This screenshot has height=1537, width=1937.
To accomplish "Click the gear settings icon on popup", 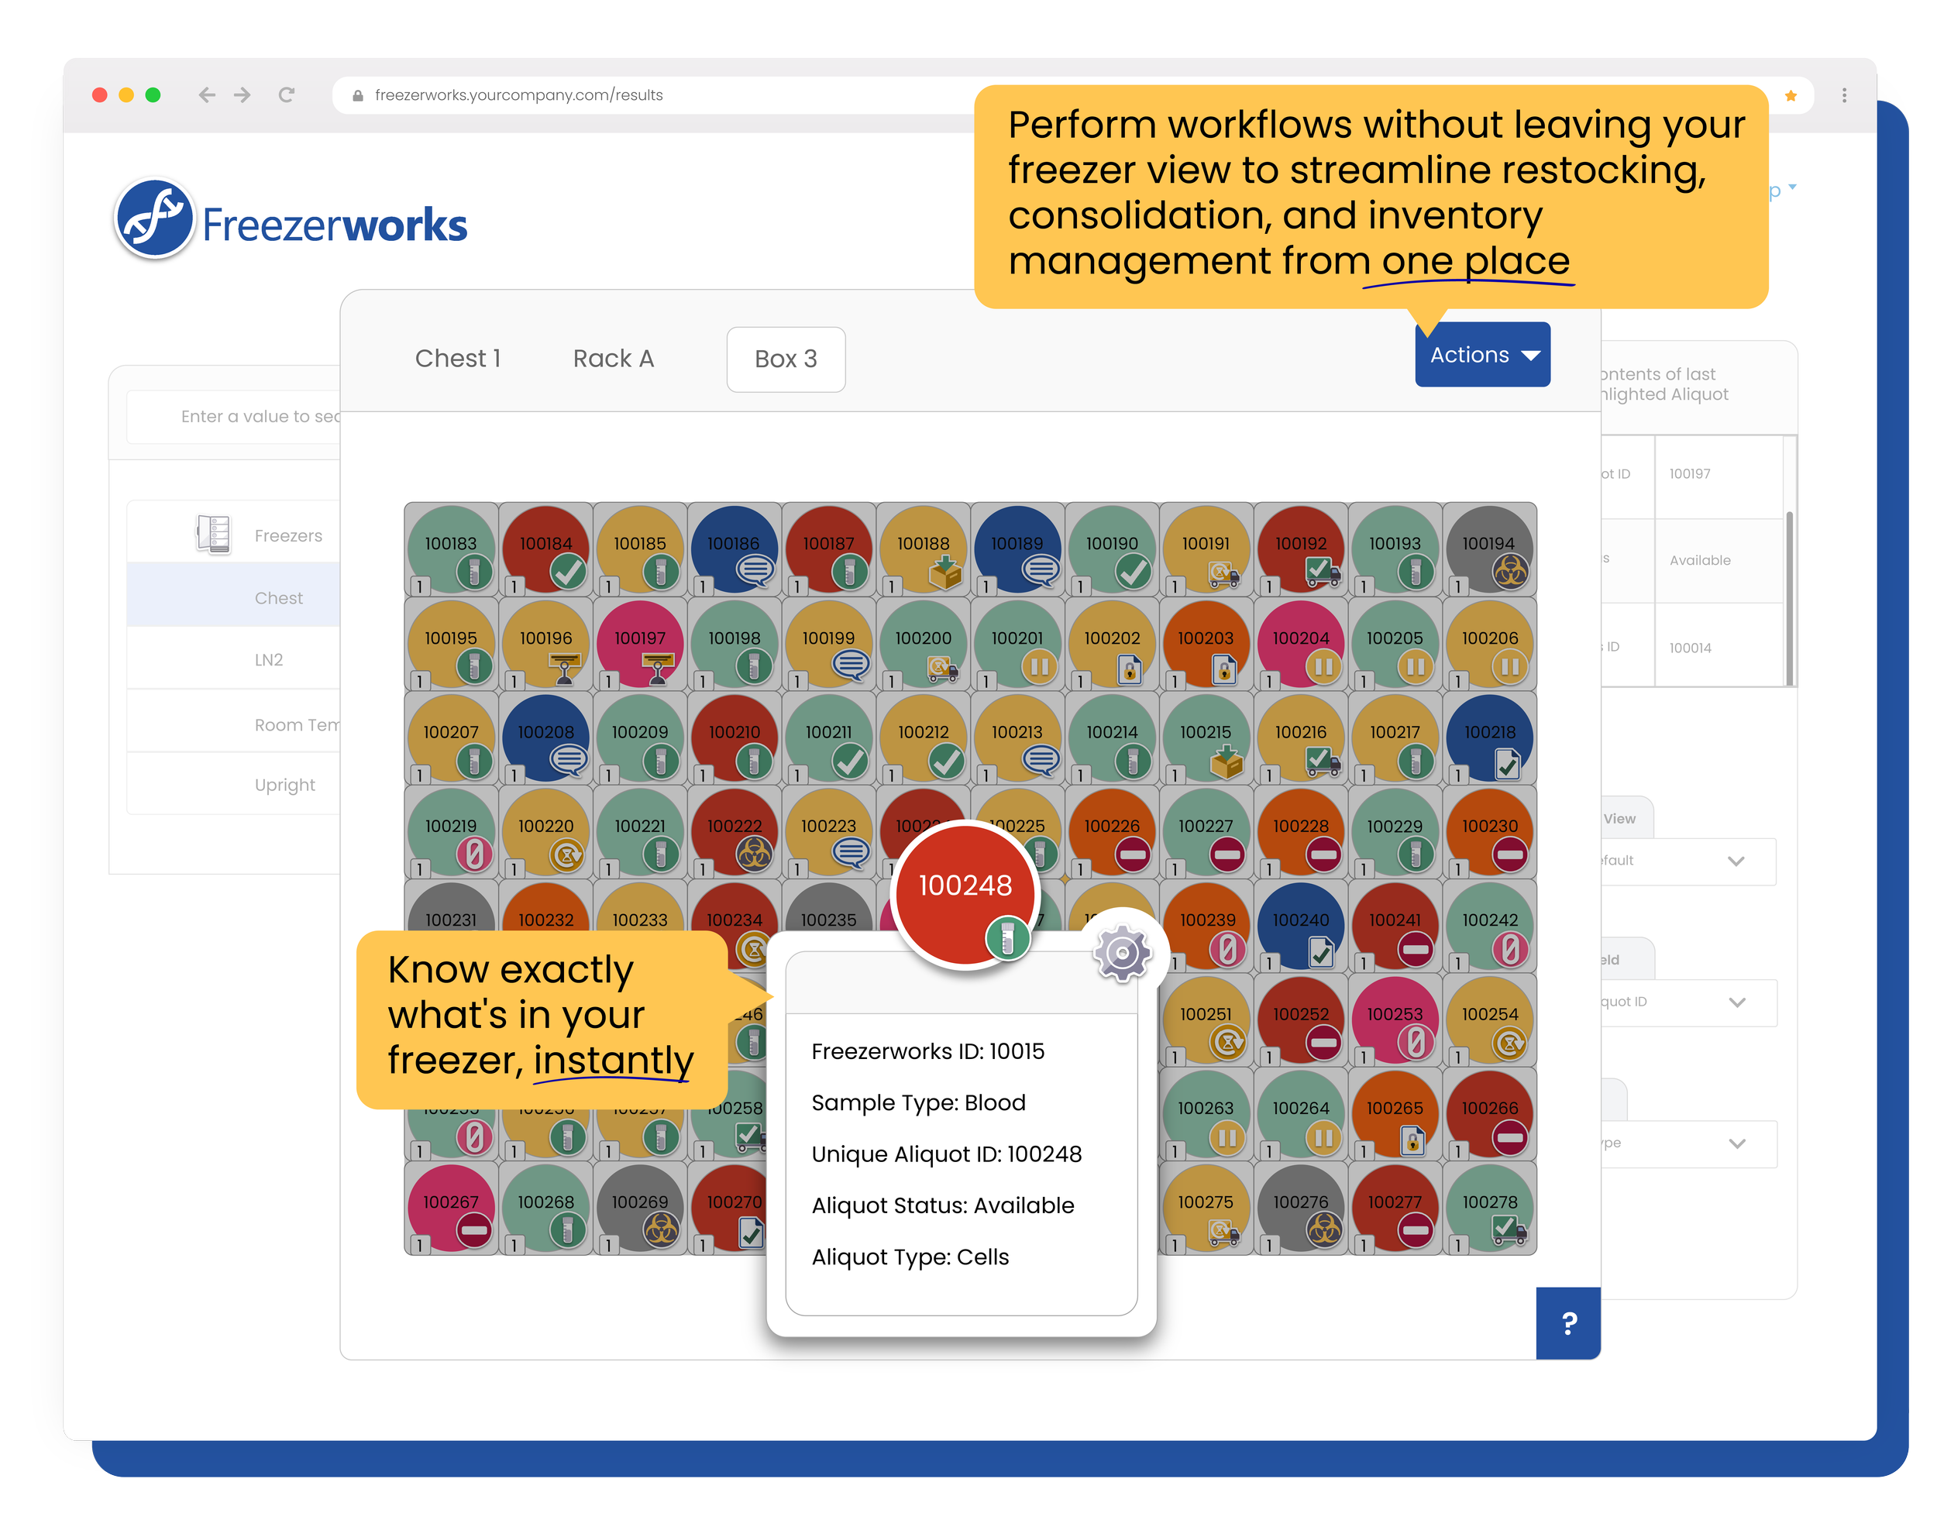I will pyautogui.click(x=1121, y=953).
